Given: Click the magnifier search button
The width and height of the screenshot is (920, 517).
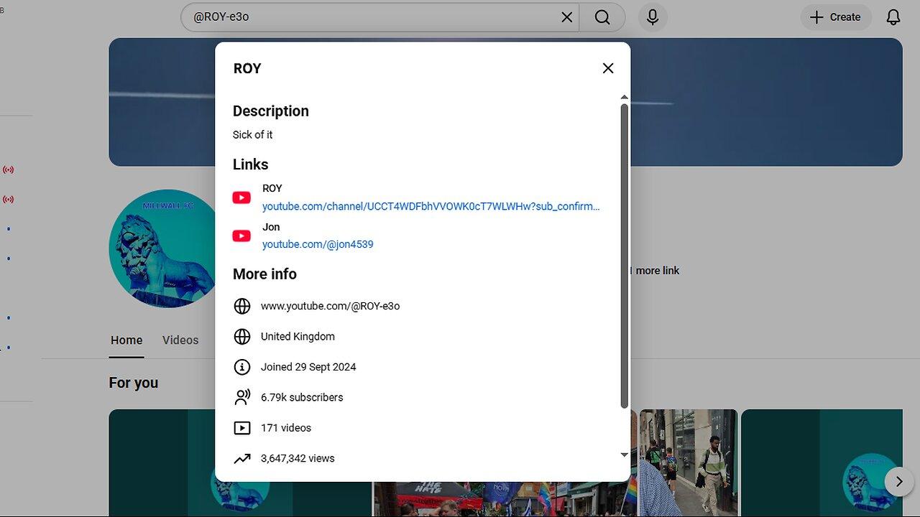Looking at the screenshot, I should pyautogui.click(x=602, y=17).
